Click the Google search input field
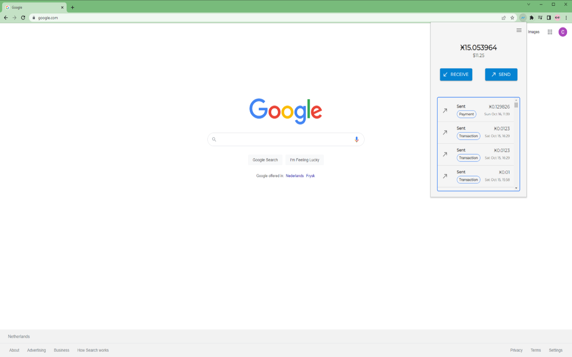The height and width of the screenshot is (357, 572). (x=286, y=139)
